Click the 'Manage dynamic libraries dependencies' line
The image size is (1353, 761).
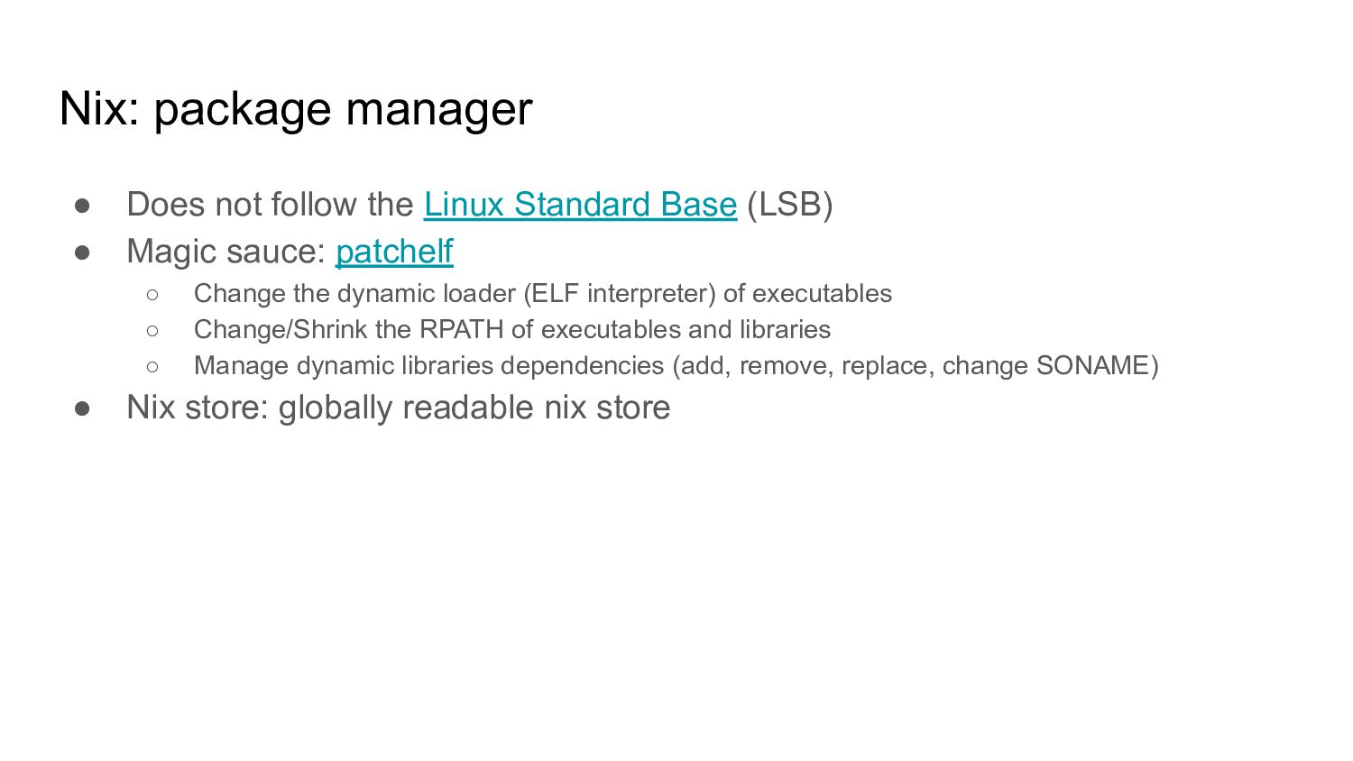click(x=676, y=366)
